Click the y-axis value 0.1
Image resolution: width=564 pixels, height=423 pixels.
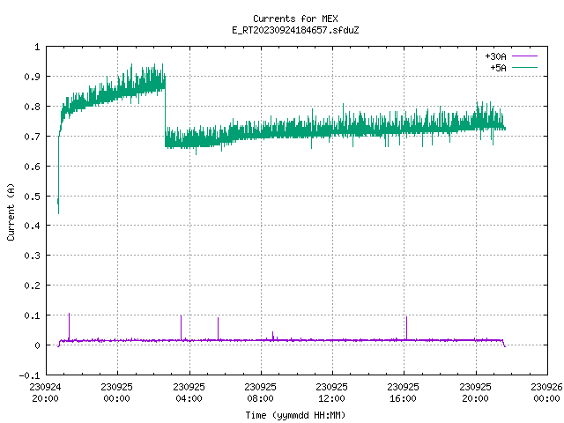point(32,315)
